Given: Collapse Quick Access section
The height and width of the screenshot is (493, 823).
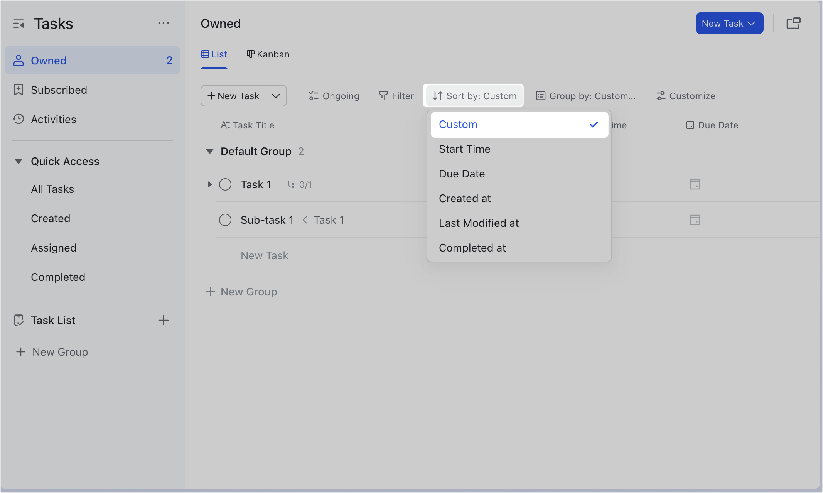Looking at the screenshot, I should tap(19, 161).
